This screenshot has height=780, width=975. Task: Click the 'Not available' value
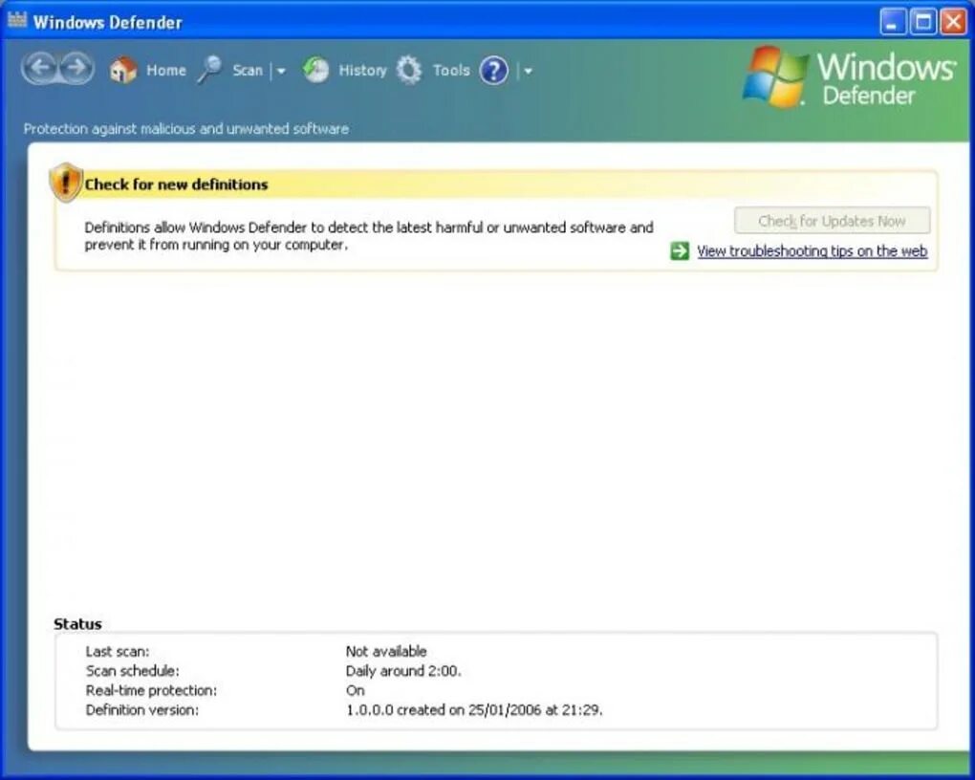(x=386, y=651)
